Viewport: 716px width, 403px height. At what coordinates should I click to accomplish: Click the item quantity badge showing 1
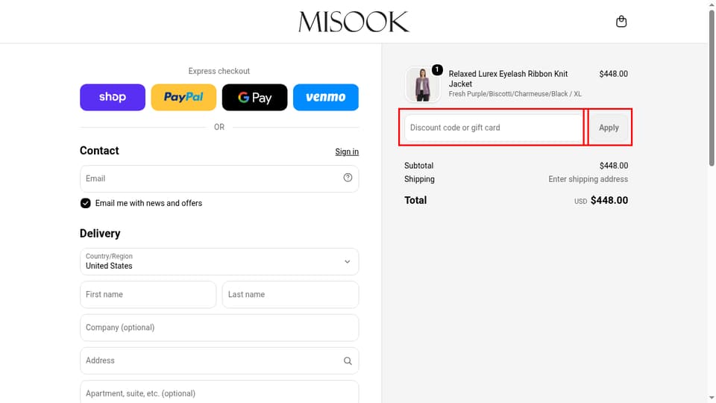pos(437,69)
